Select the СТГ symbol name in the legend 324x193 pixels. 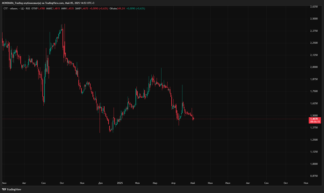(x=6, y=8)
